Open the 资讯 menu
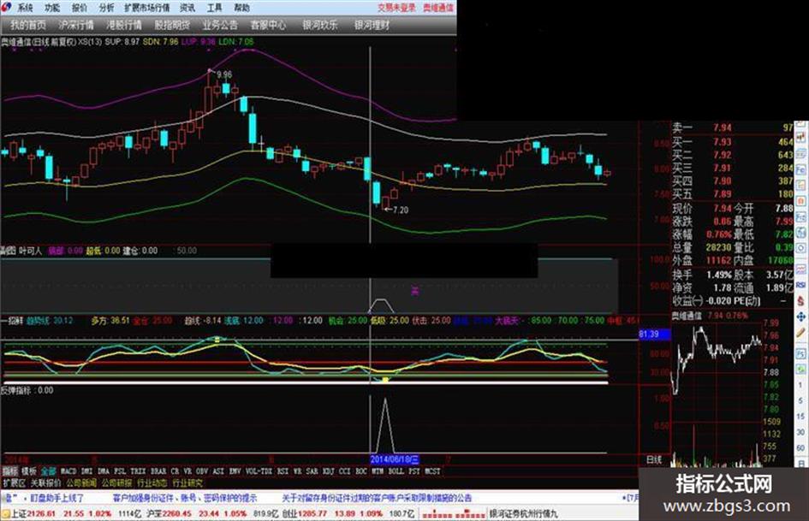 click(187, 8)
